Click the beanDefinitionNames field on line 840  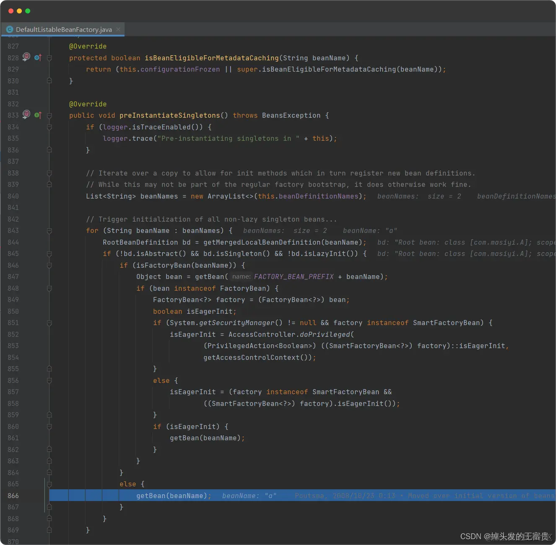(x=319, y=196)
